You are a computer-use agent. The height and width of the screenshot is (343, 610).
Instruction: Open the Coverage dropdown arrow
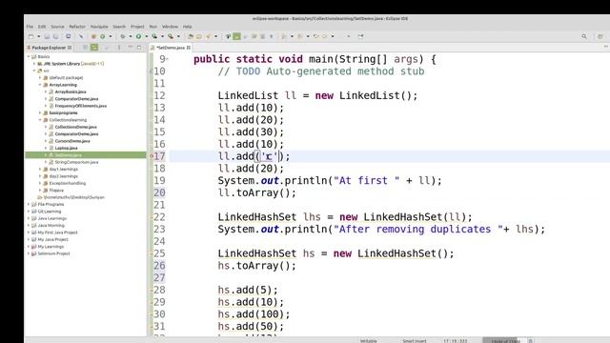(x=162, y=36)
